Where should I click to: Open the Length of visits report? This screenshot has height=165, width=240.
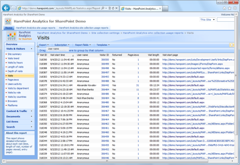16,67
